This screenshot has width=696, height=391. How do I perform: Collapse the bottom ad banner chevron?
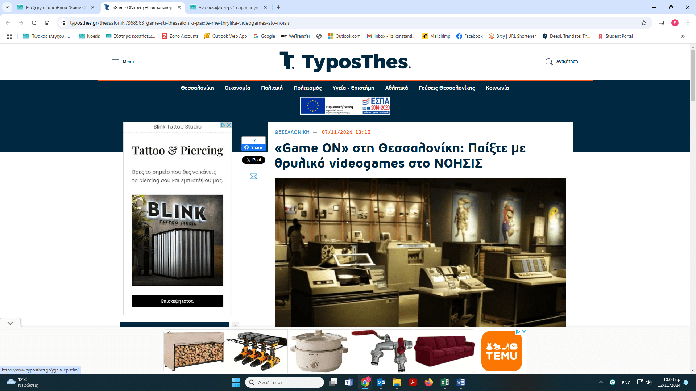(10, 323)
